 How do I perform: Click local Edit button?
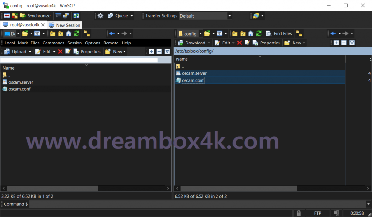coord(43,52)
